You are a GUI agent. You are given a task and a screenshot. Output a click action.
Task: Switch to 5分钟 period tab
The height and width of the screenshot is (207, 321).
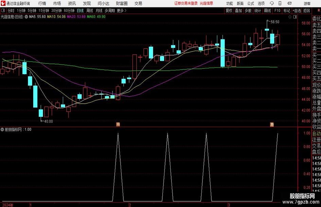32,11
